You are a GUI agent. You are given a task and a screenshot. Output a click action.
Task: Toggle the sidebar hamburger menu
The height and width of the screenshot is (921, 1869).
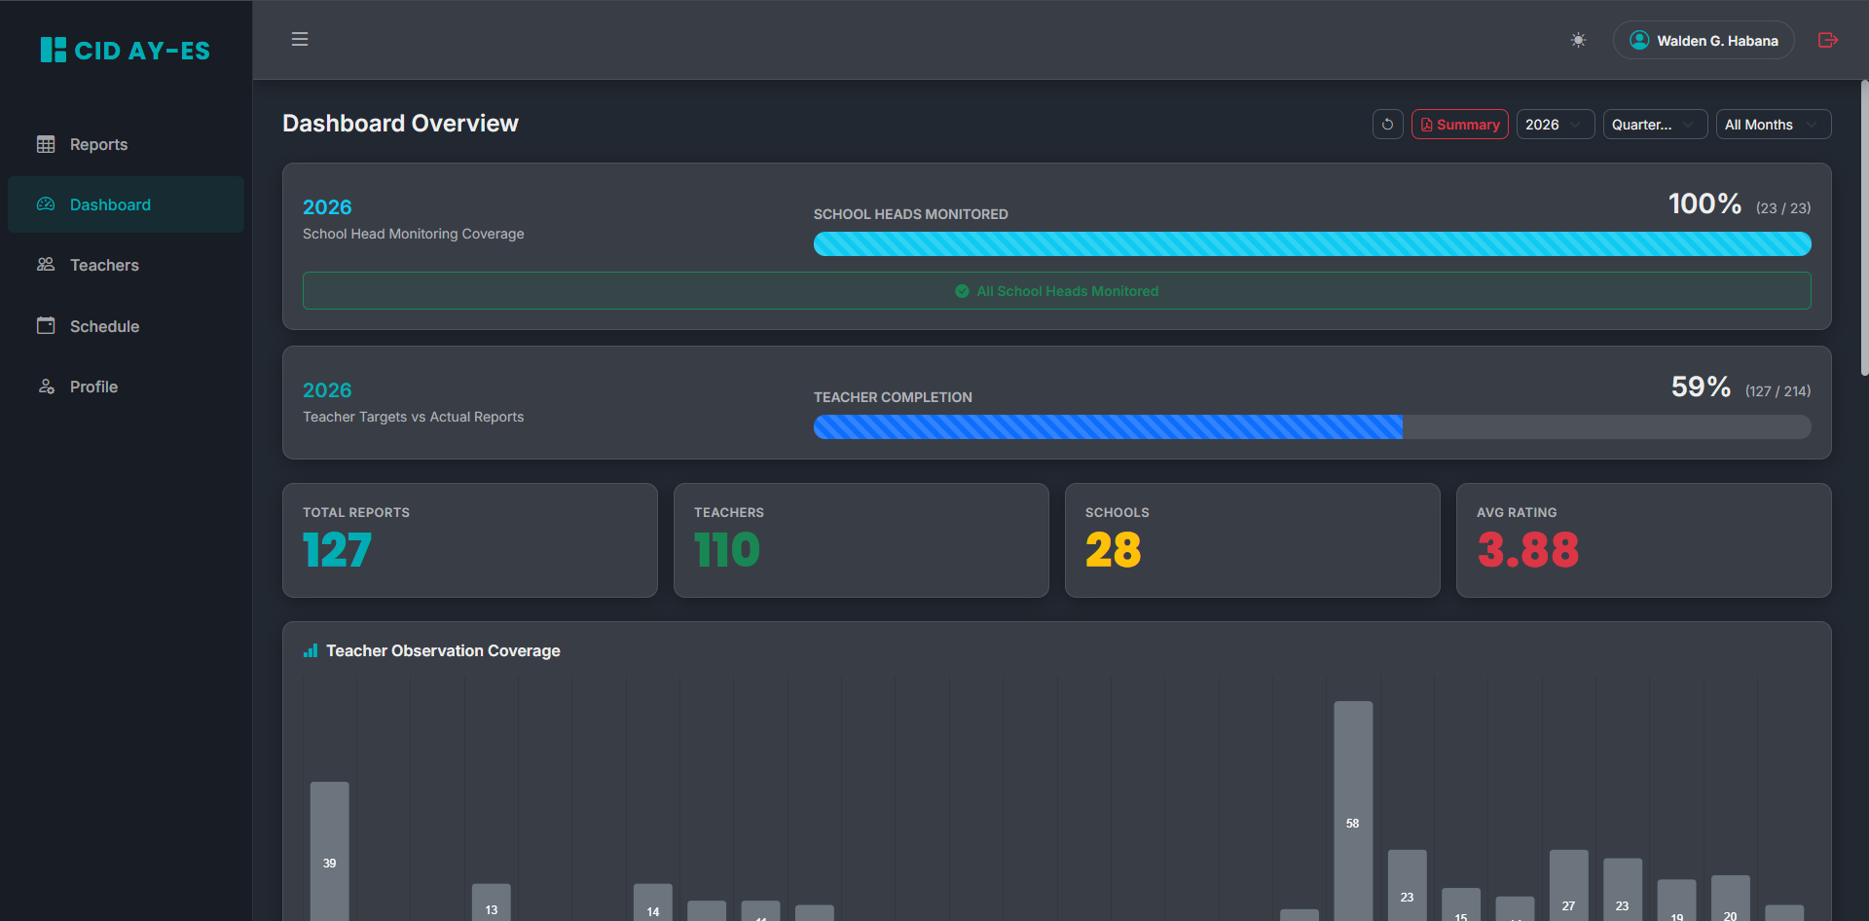coord(300,39)
